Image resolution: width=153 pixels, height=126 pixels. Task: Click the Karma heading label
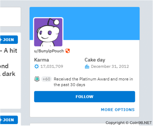pos(41,60)
